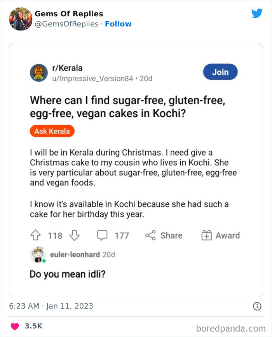Screen dimensions: 272x337
Task: Like the tweet with heart icon
Action: [15, 326]
